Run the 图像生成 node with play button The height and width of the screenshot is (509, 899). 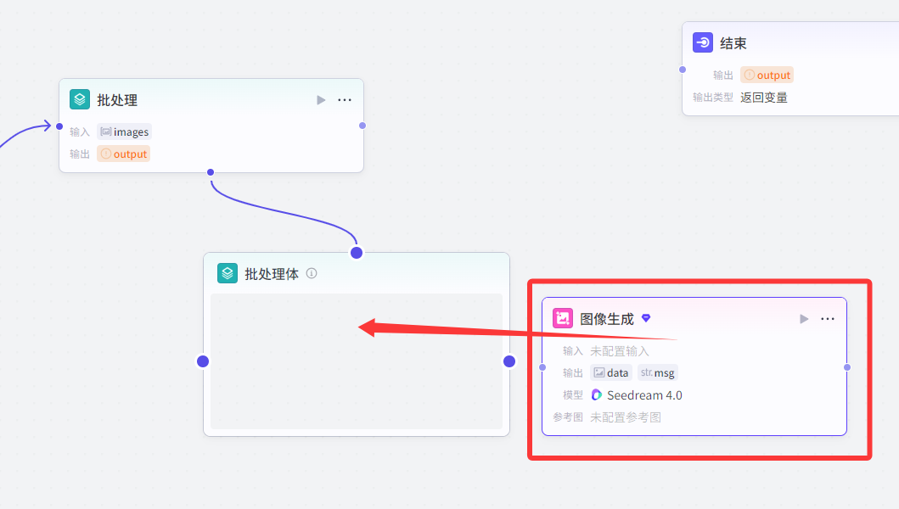point(804,319)
